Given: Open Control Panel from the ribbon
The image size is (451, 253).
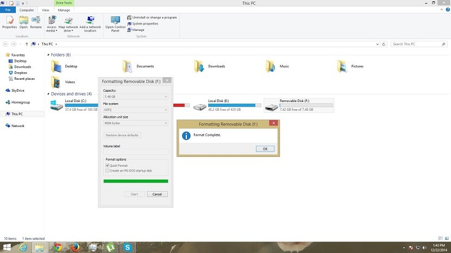Looking at the screenshot, I should pos(115,24).
